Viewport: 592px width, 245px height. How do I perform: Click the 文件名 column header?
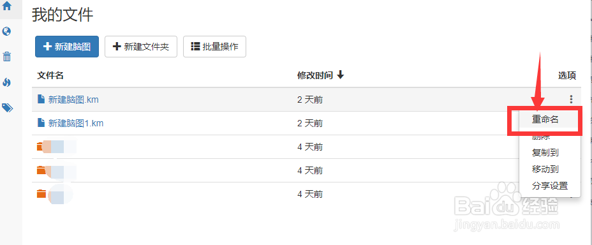50,75
